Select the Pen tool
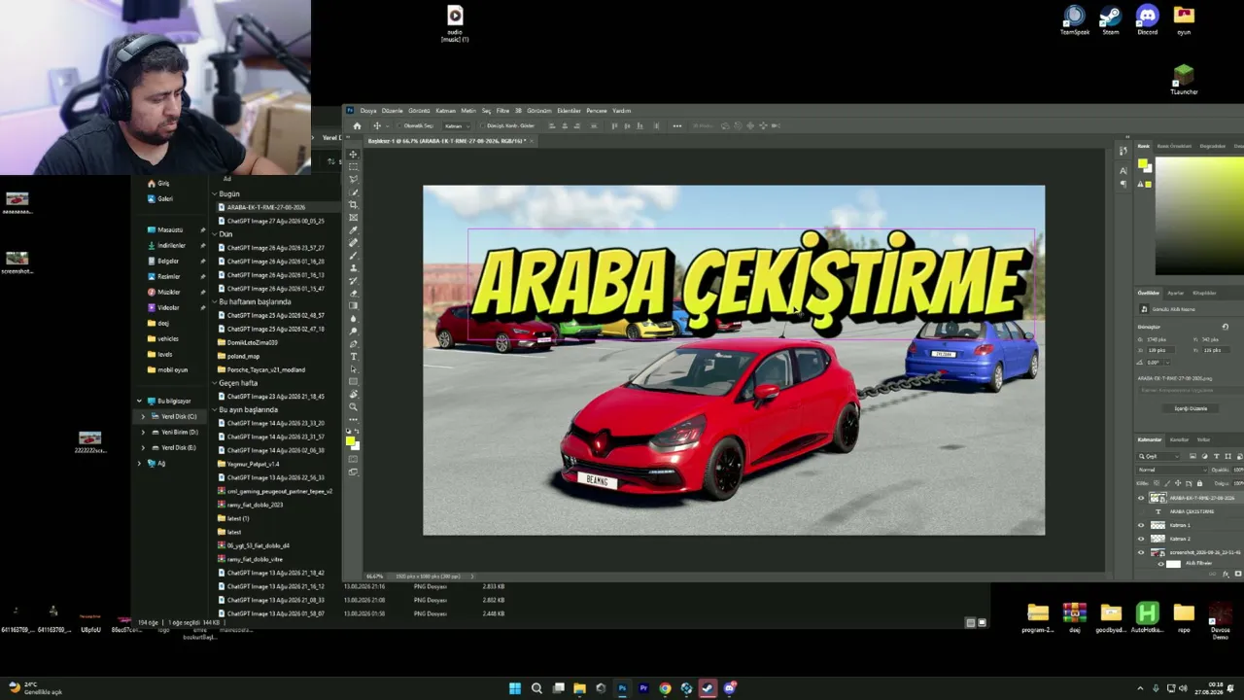 (x=353, y=344)
